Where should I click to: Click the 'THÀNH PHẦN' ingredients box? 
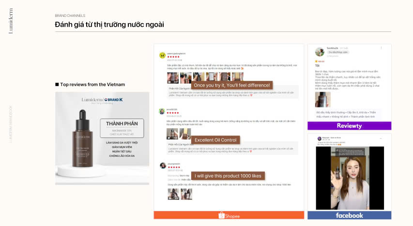click(122, 128)
